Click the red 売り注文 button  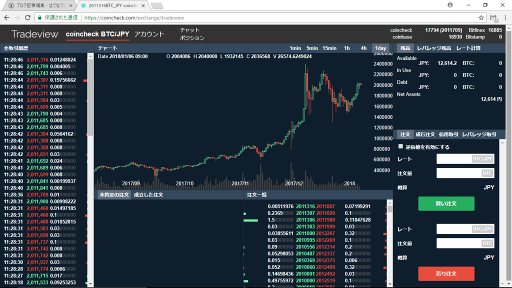coord(446,273)
